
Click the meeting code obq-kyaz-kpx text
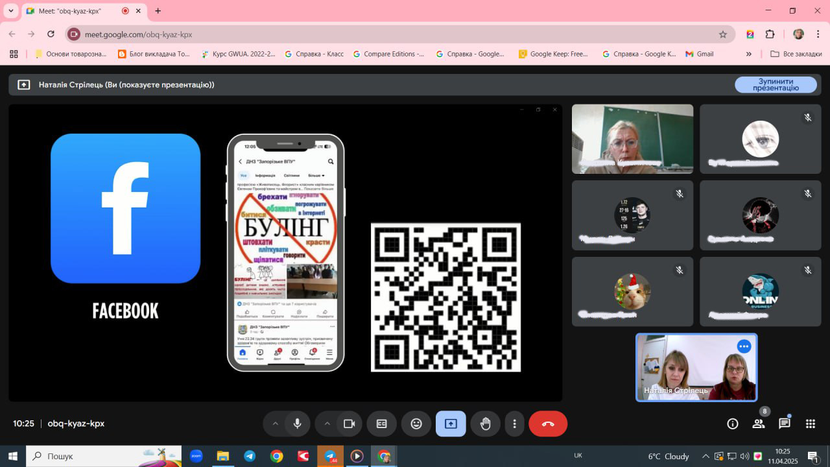tap(76, 424)
